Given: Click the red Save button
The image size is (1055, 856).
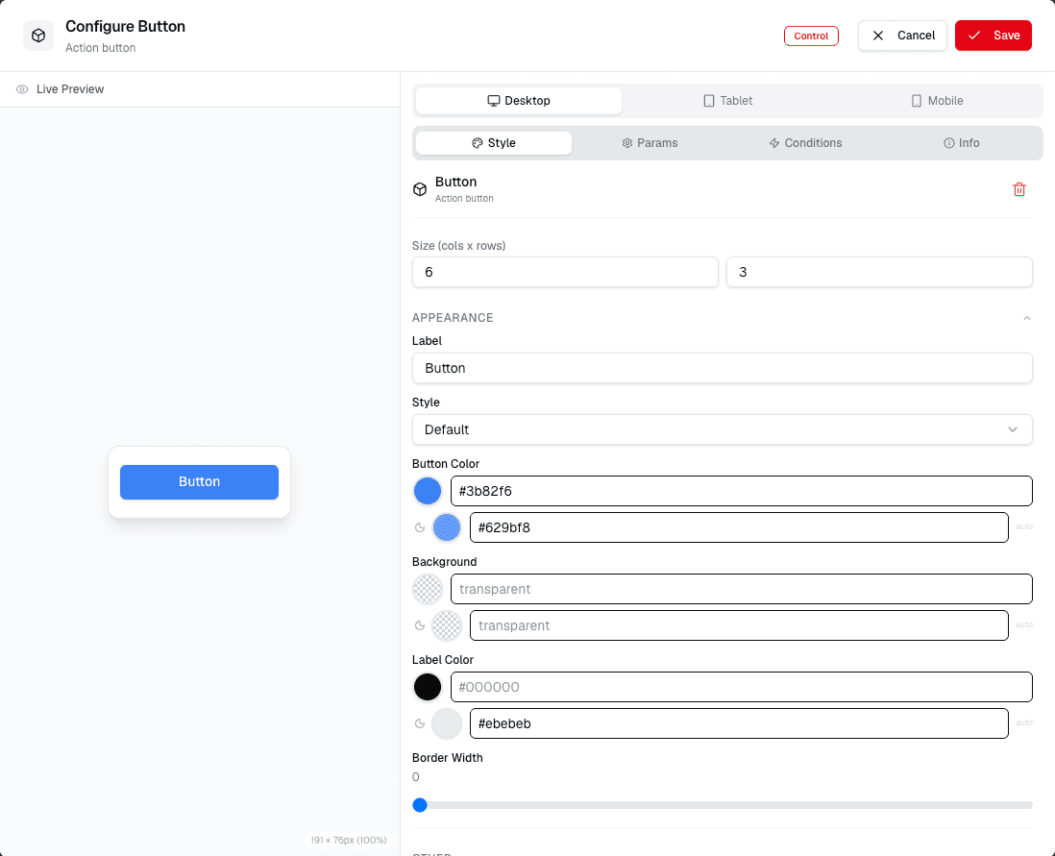Looking at the screenshot, I should coord(994,36).
